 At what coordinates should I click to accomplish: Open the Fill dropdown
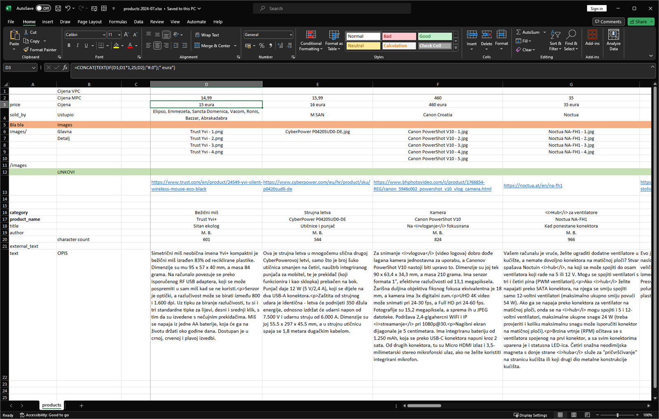(524, 41)
